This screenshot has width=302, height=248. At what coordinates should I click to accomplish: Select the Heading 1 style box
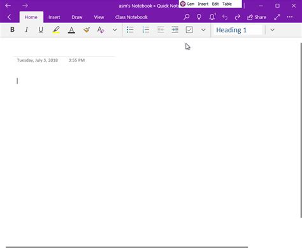click(x=238, y=30)
